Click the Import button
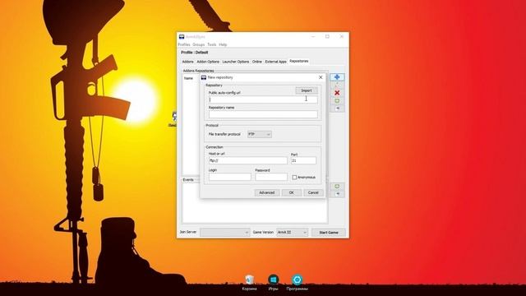Viewport: 526px width, 296px height. pyautogui.click(x=307, y=90)
